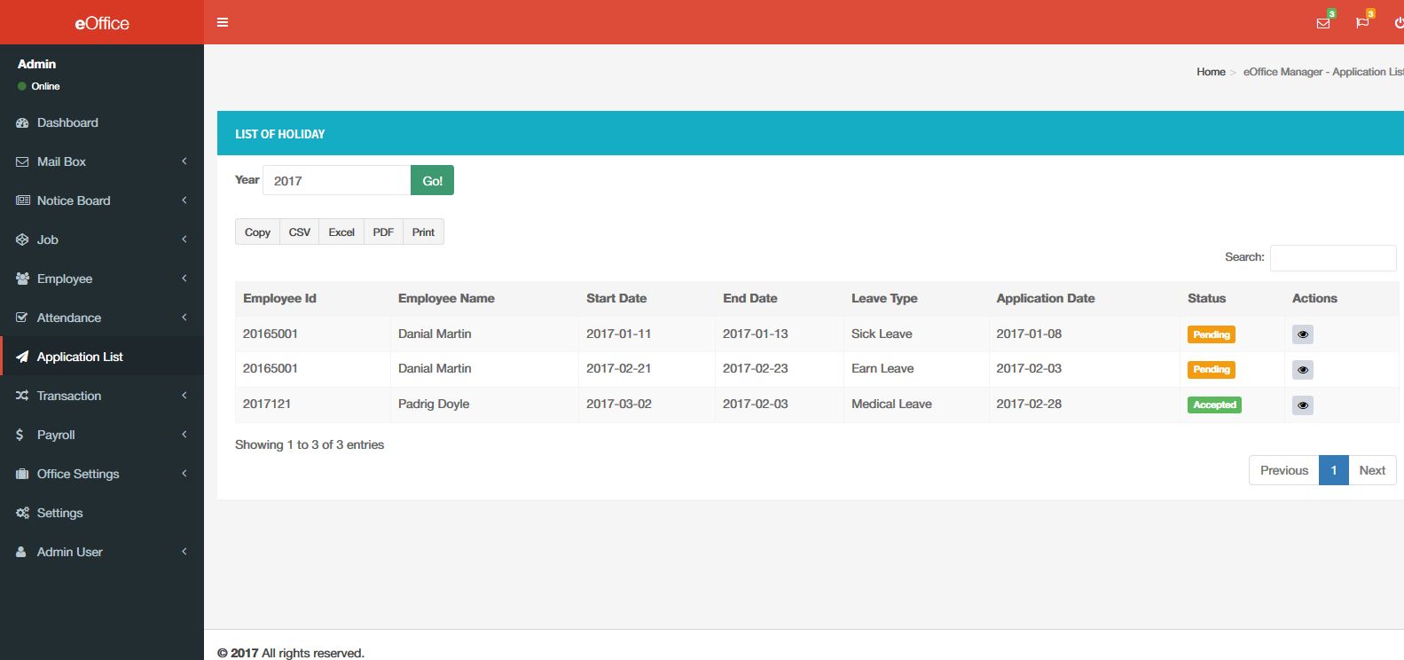Open the mail envelope notifications icon

pyautogui.click(x=1323, y=23)
